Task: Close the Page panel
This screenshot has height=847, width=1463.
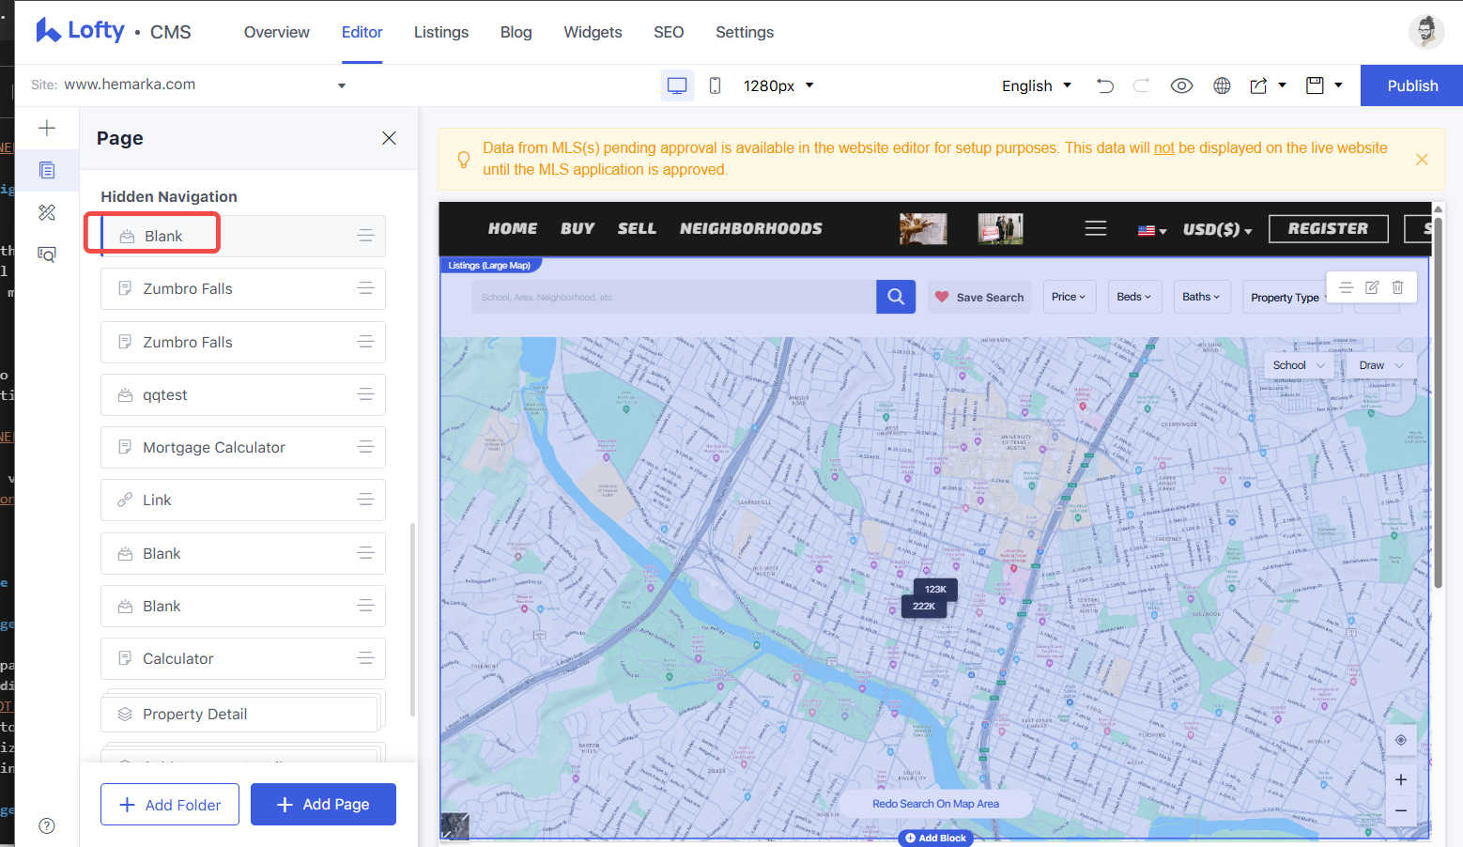Action: (x=389, y=138)
